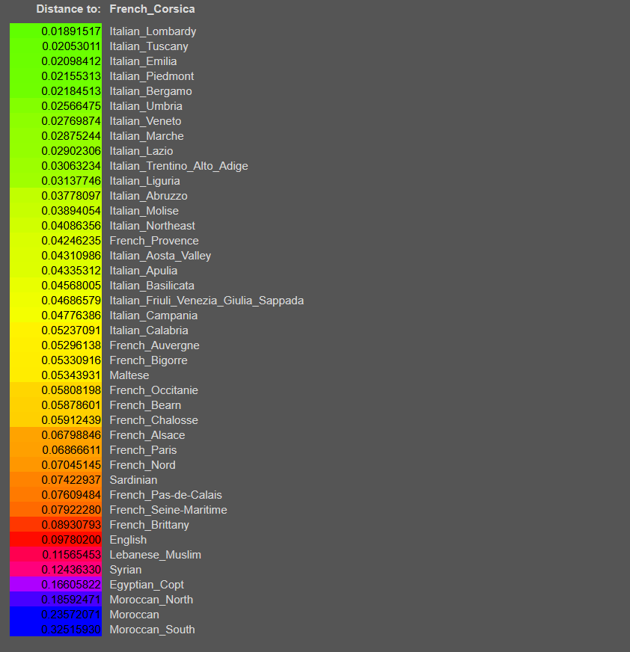The image size is (630, 652).
Task: Click distance value 0.02875244
Action: (x=71, y=136)
